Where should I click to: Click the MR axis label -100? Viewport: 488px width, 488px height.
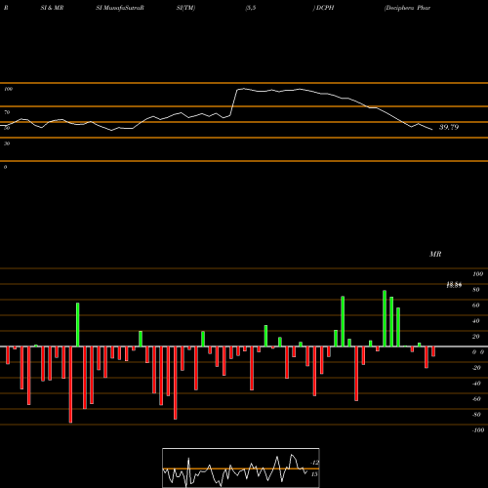click(477, 430)
